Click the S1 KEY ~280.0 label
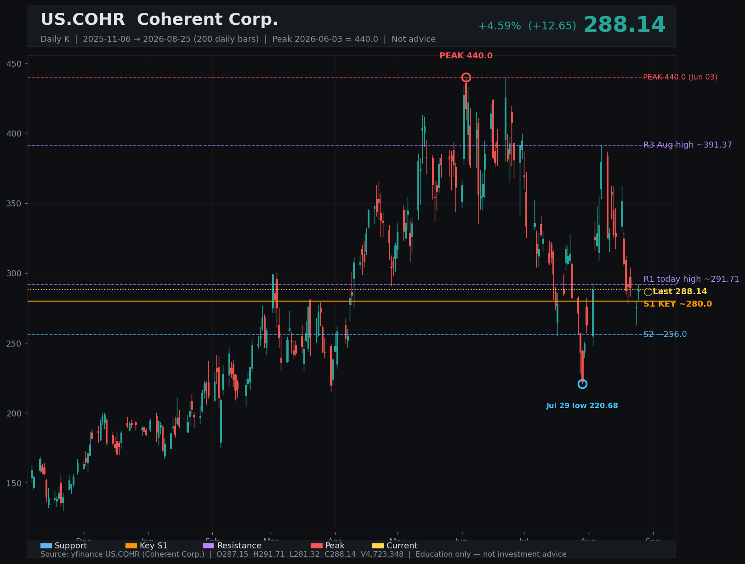Screen dimensions: 745x564 click(x=677, y=304)
